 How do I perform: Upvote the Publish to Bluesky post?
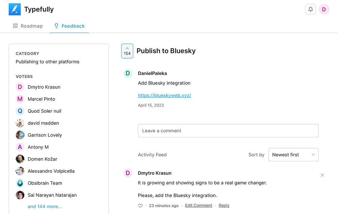click(x=127, y=51)
